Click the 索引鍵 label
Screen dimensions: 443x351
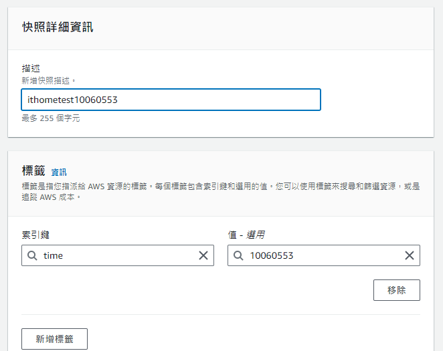click(x=35, y=235)
